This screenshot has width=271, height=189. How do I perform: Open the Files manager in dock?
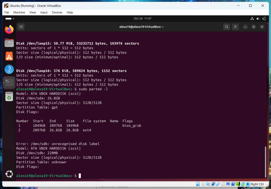pyautogui.click(x=9, y=43)
